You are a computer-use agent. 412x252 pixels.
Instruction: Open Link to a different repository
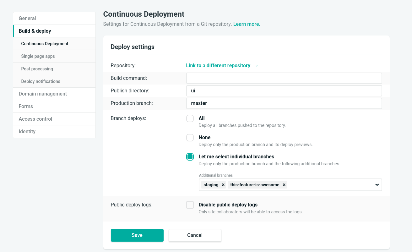pos(222,65)
